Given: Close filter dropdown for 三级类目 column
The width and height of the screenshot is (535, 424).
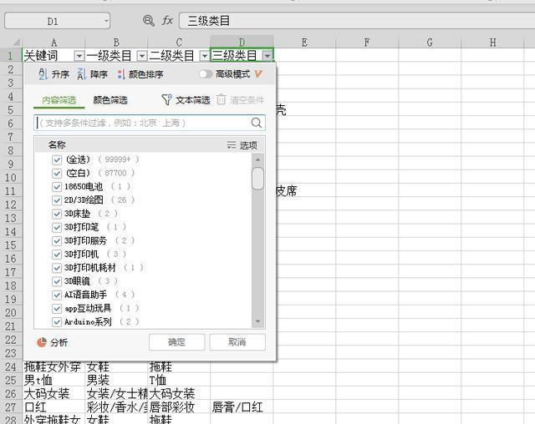Looking at the screenshot, I should 267,56.
